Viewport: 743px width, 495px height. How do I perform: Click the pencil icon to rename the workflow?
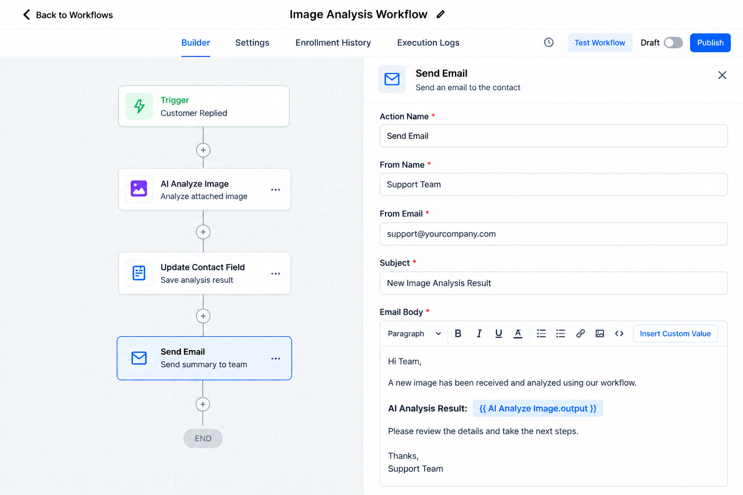click(x=440, y=15)
